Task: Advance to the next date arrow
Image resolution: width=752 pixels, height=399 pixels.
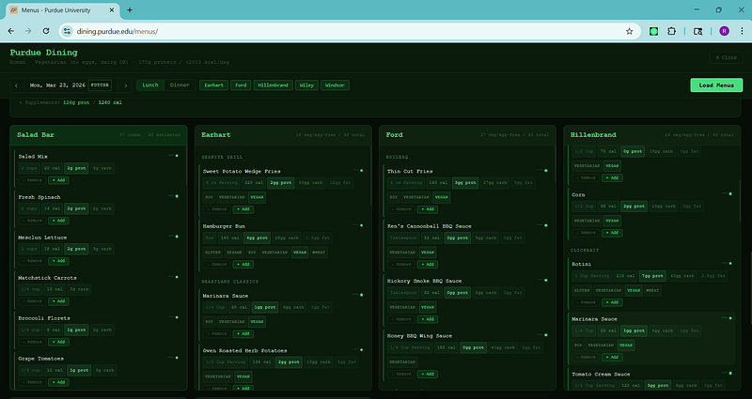Action: (126, 85)
